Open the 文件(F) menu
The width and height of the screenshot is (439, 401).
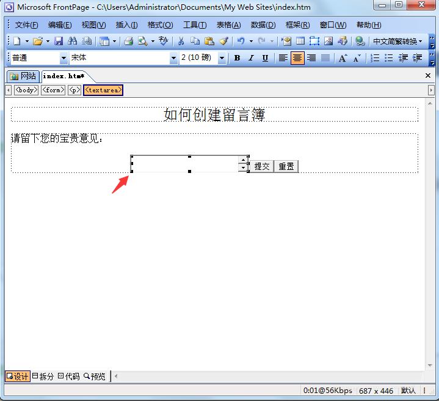click(x=26, y=25)
